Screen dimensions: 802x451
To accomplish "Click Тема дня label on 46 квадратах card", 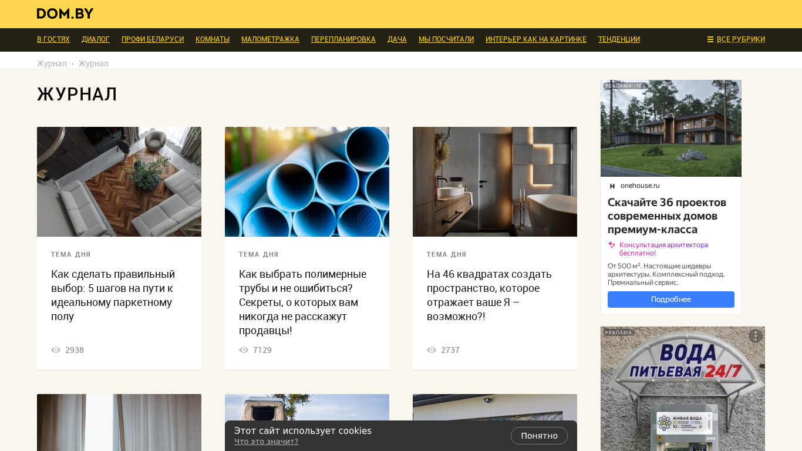I will pyautogui.click(x=447, y=255).
